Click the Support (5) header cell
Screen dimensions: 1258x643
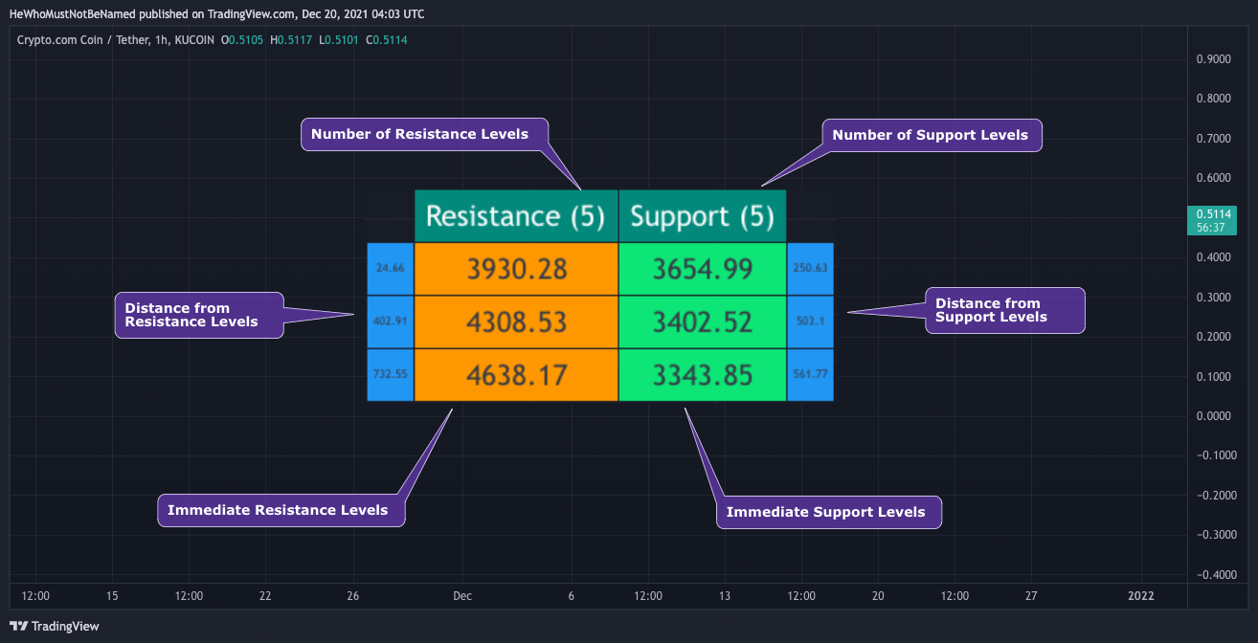703,215
